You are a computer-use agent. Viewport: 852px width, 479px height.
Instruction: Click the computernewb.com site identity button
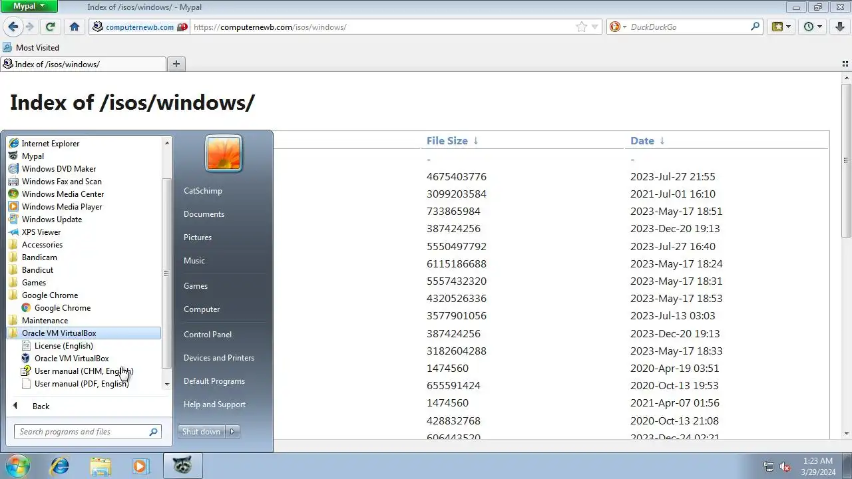click(x=139, y=27)
